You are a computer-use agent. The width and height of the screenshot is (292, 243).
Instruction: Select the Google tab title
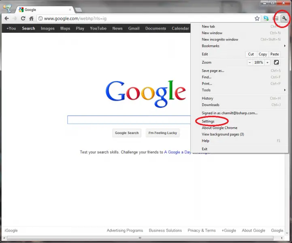point(30,10)
